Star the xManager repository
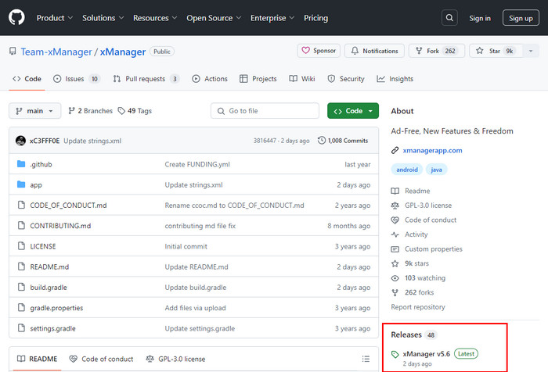This screenshot has width=548, height=372. (x=496, y=51)
